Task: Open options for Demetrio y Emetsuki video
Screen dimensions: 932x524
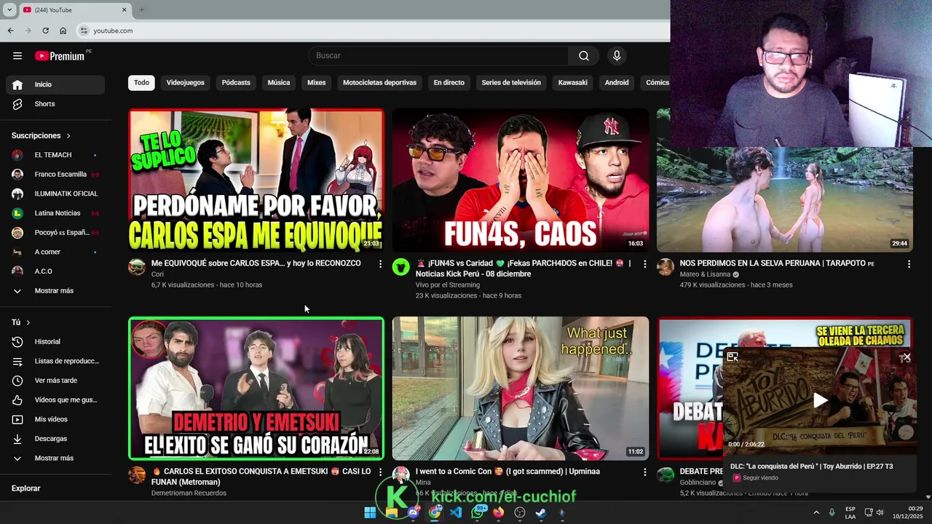Action: coord(380,472)
